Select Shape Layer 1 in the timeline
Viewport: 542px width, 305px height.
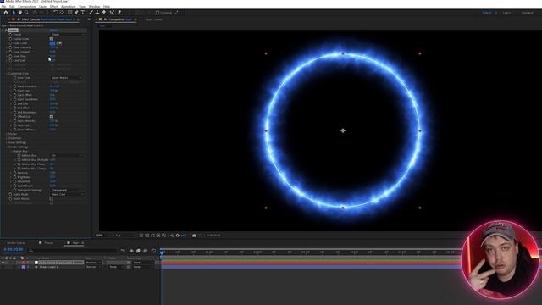click(48, 267)
